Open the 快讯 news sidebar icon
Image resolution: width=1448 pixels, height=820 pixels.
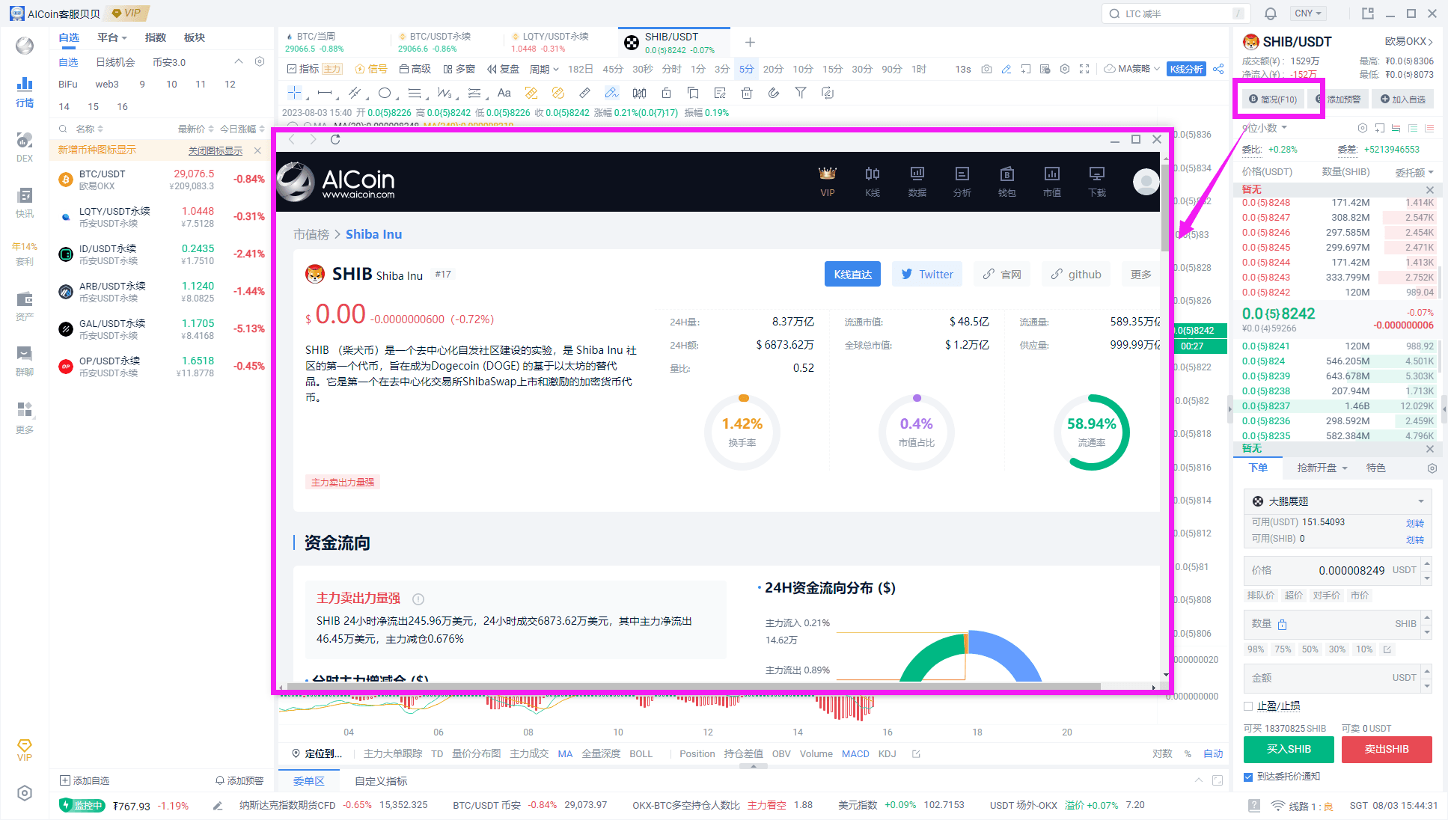25,202
